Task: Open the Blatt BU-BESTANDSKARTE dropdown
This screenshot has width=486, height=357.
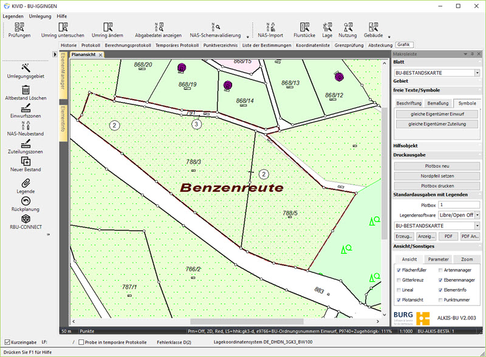Action: [477, 73]
